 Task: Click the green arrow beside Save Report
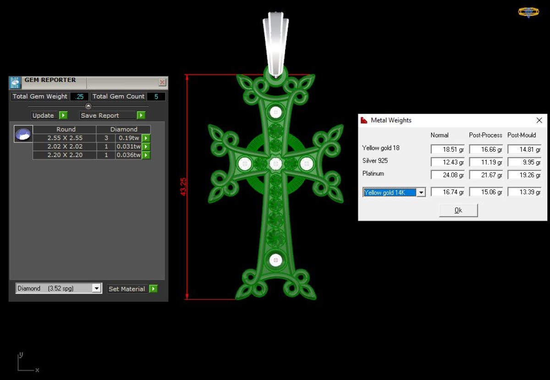pos(141,115)
